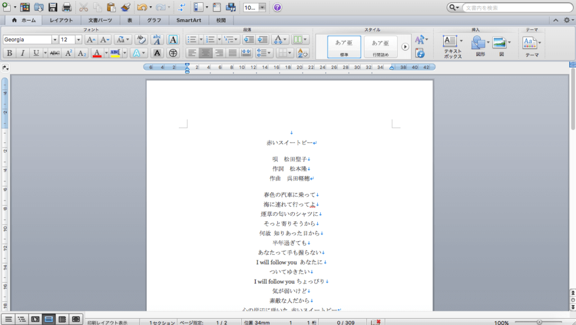Click the vertical scrollbar thumb
This screenshot has width=576, height=325.
[573, 99]
